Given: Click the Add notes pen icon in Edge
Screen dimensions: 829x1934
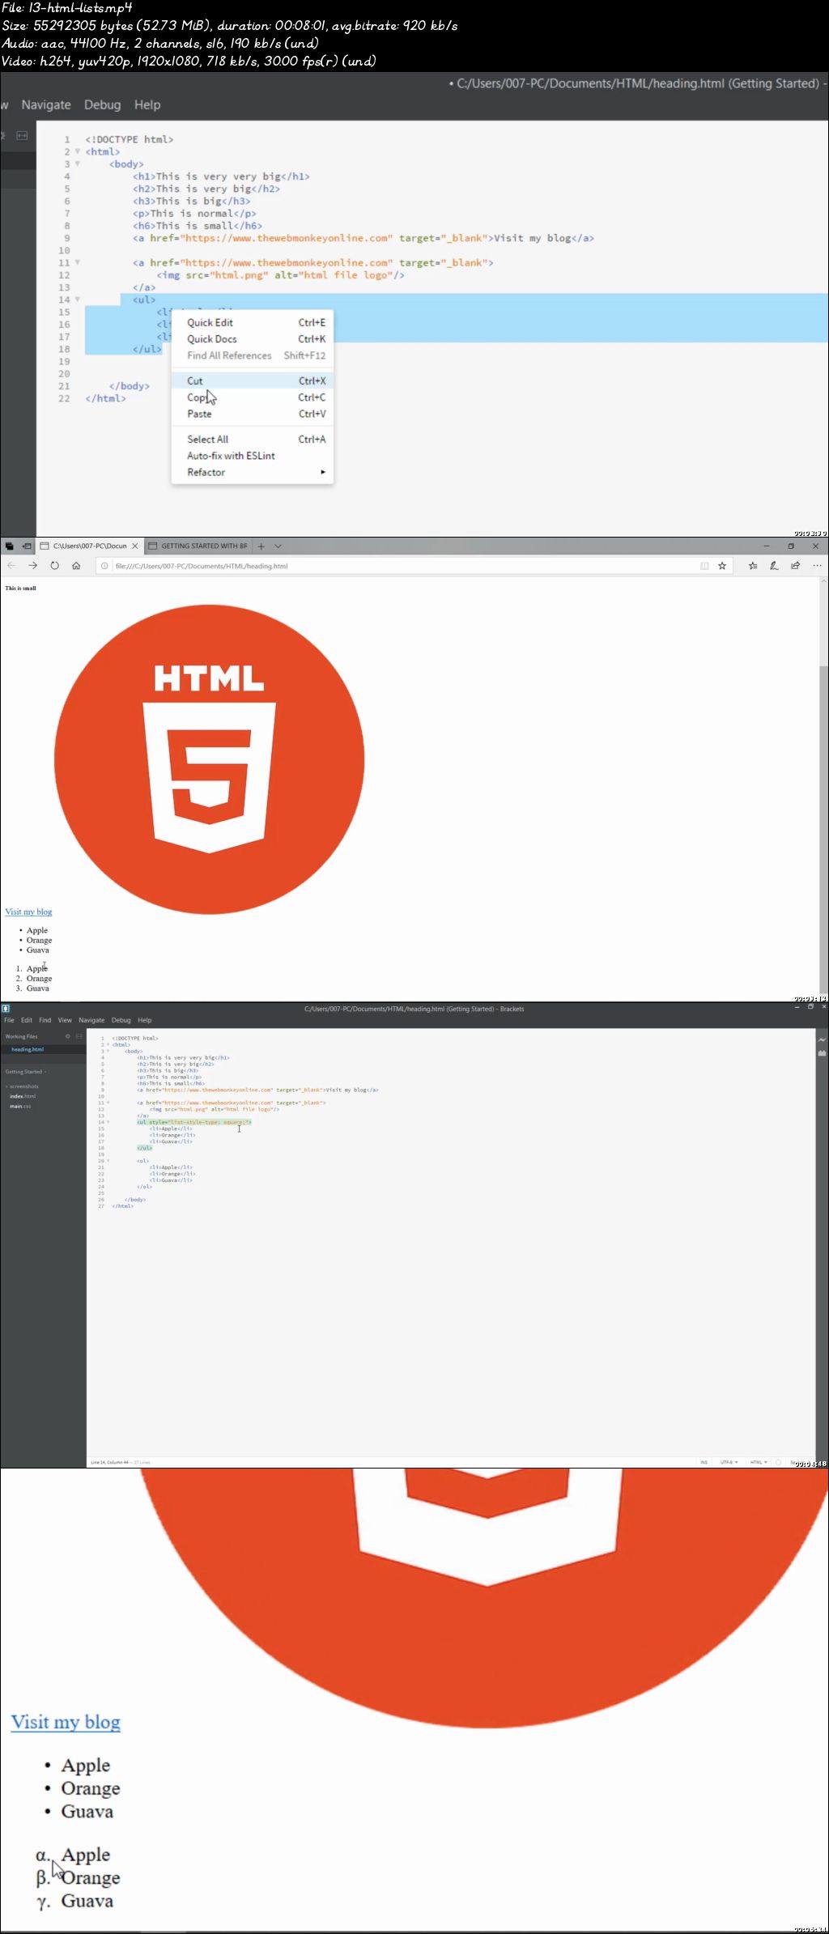Looking at the screenshot, I should pyautogui.click(x=774, y=566).
